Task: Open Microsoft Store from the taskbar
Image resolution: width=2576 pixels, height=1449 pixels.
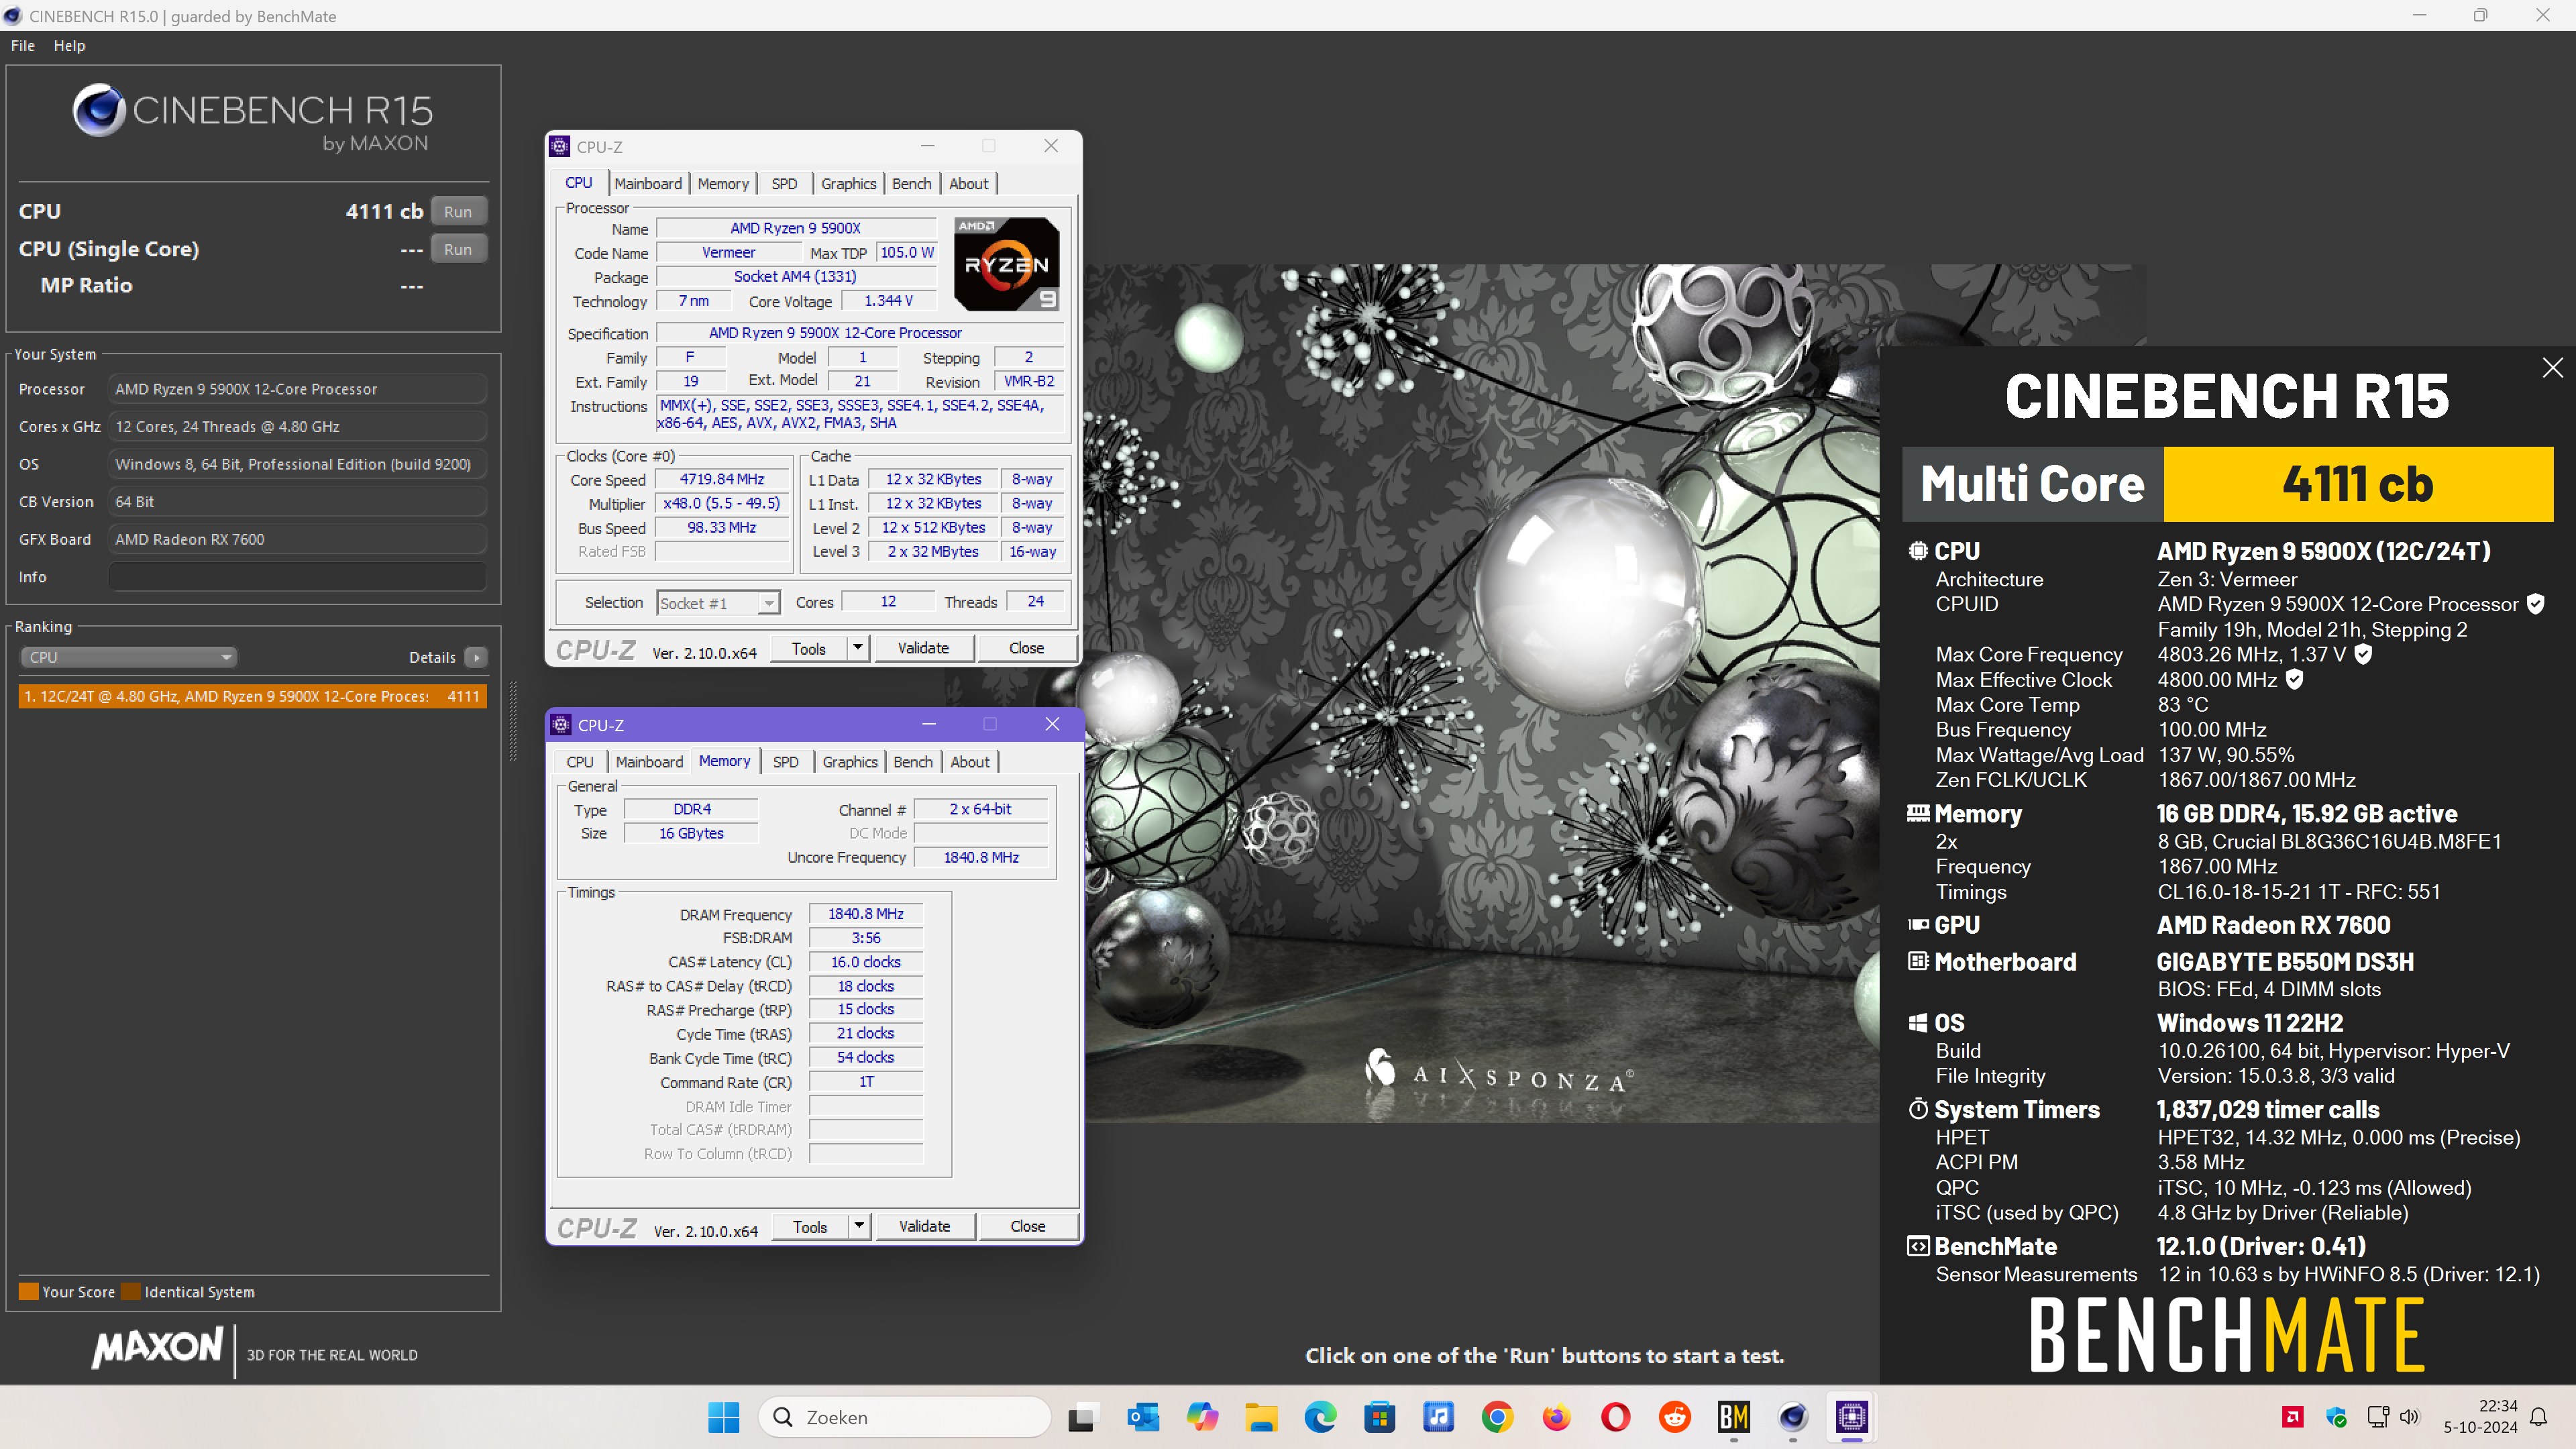Action: (1379, 1417)
